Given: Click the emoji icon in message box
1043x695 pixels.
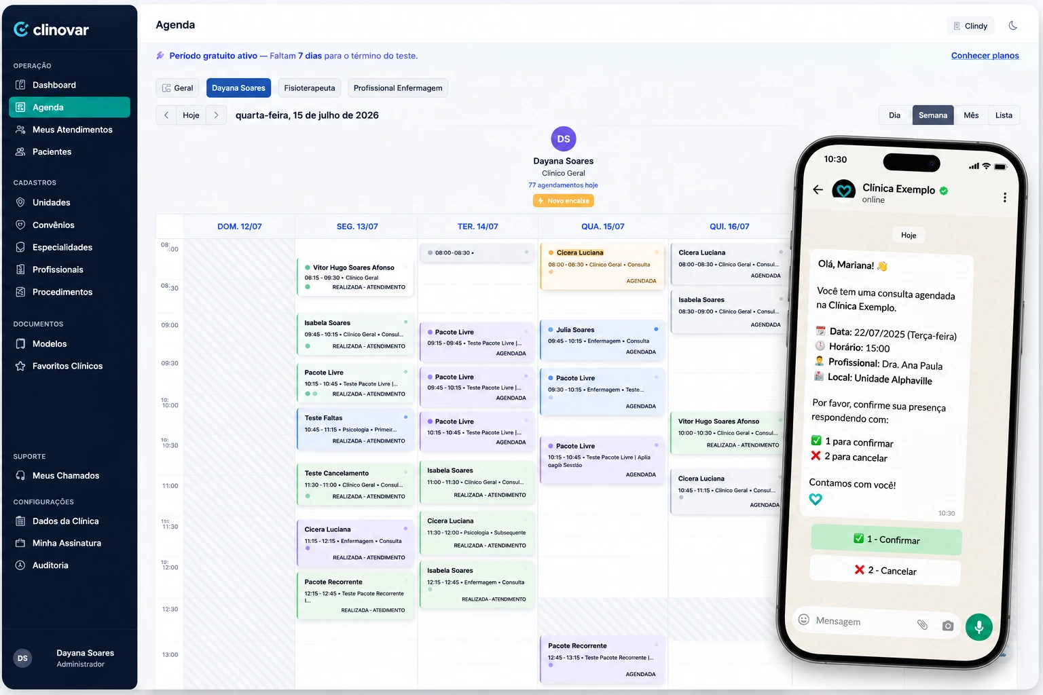Looking at the screenshot, I should 804,620.
